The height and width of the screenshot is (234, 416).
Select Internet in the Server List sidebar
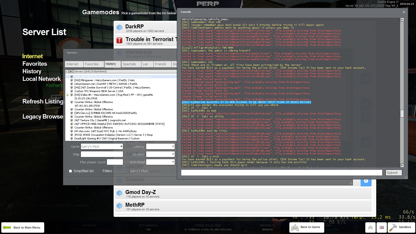pos(32,56)
